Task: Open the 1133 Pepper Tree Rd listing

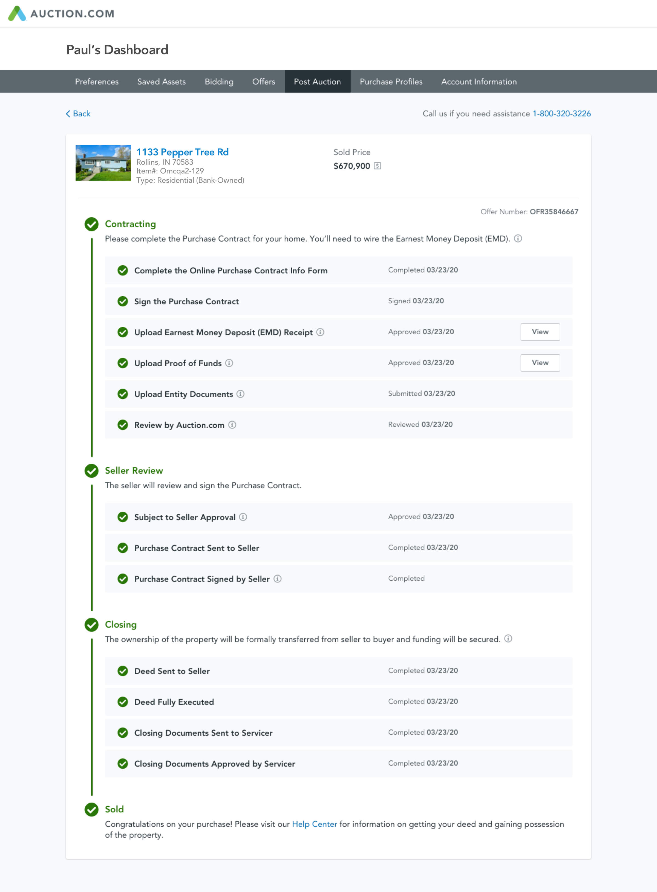Action: coord(183,152)
